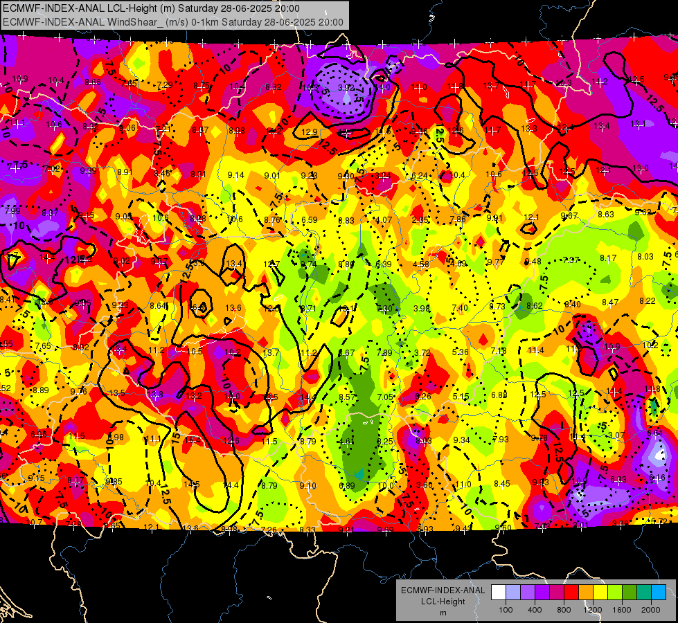This screenshot has width=678, height=623.
Task: Click the 6.16 shear value on the map
Action: tap(657, 478)
